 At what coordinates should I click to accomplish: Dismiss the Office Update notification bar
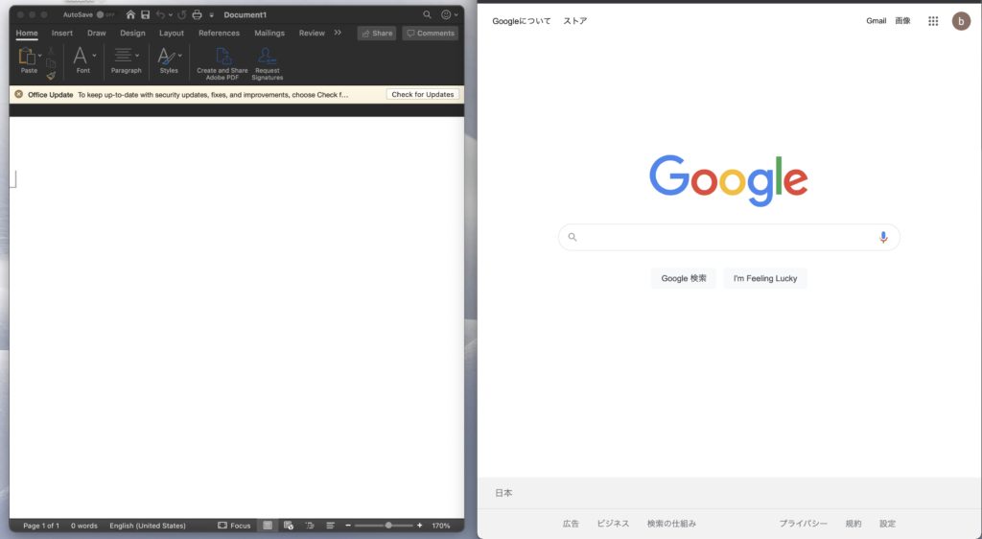coord(19,95)
